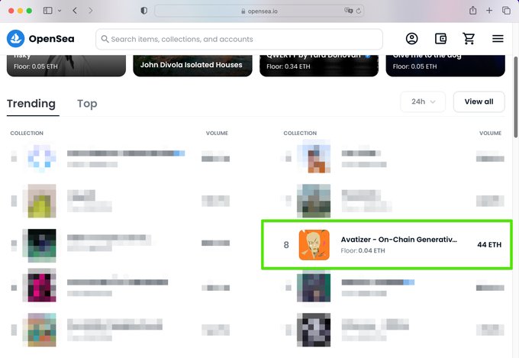Image resolution: width=519 pixels, height=358 pixels.
Task: Open the 24h time range dropdown
Action: [x=423, y=102]
